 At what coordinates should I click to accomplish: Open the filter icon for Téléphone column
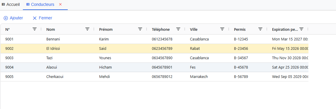[x=178, y=29]
